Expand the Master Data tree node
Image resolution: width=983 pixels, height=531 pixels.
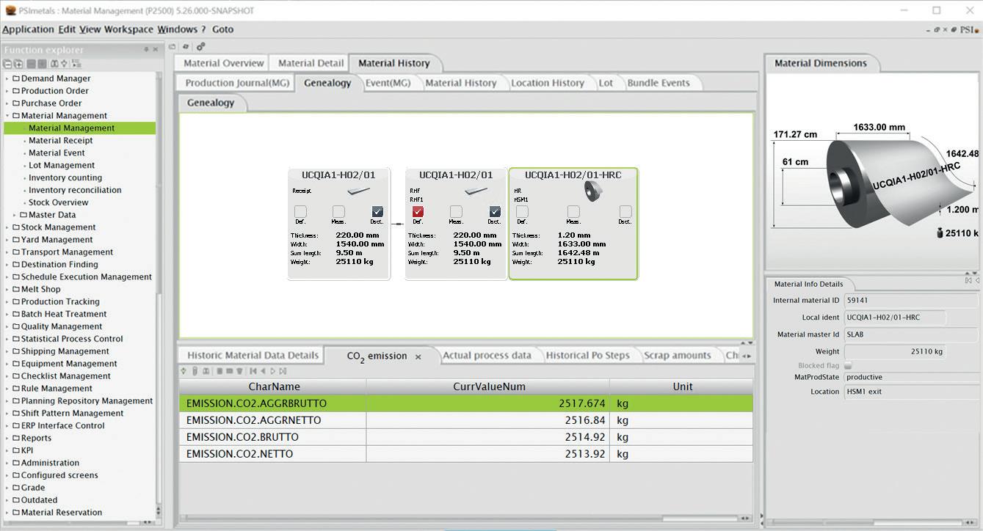[15, 215]
